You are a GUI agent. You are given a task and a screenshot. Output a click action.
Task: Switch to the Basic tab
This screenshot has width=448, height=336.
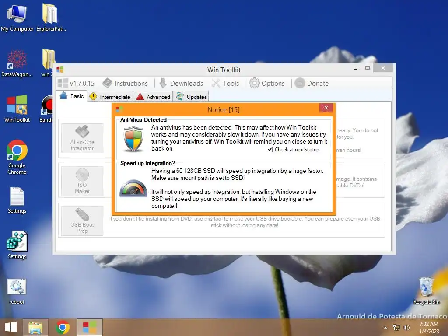(x=71, y=96)
